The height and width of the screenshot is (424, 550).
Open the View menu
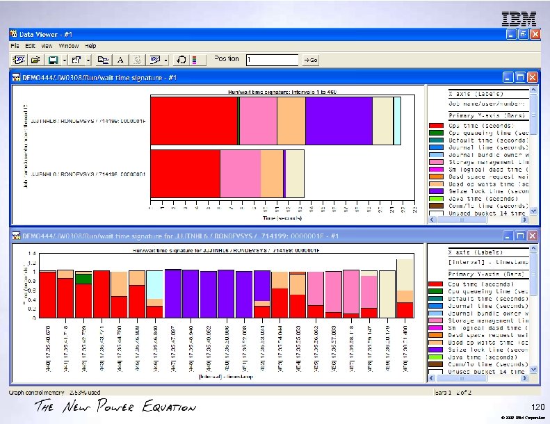(x=47, y=46)
